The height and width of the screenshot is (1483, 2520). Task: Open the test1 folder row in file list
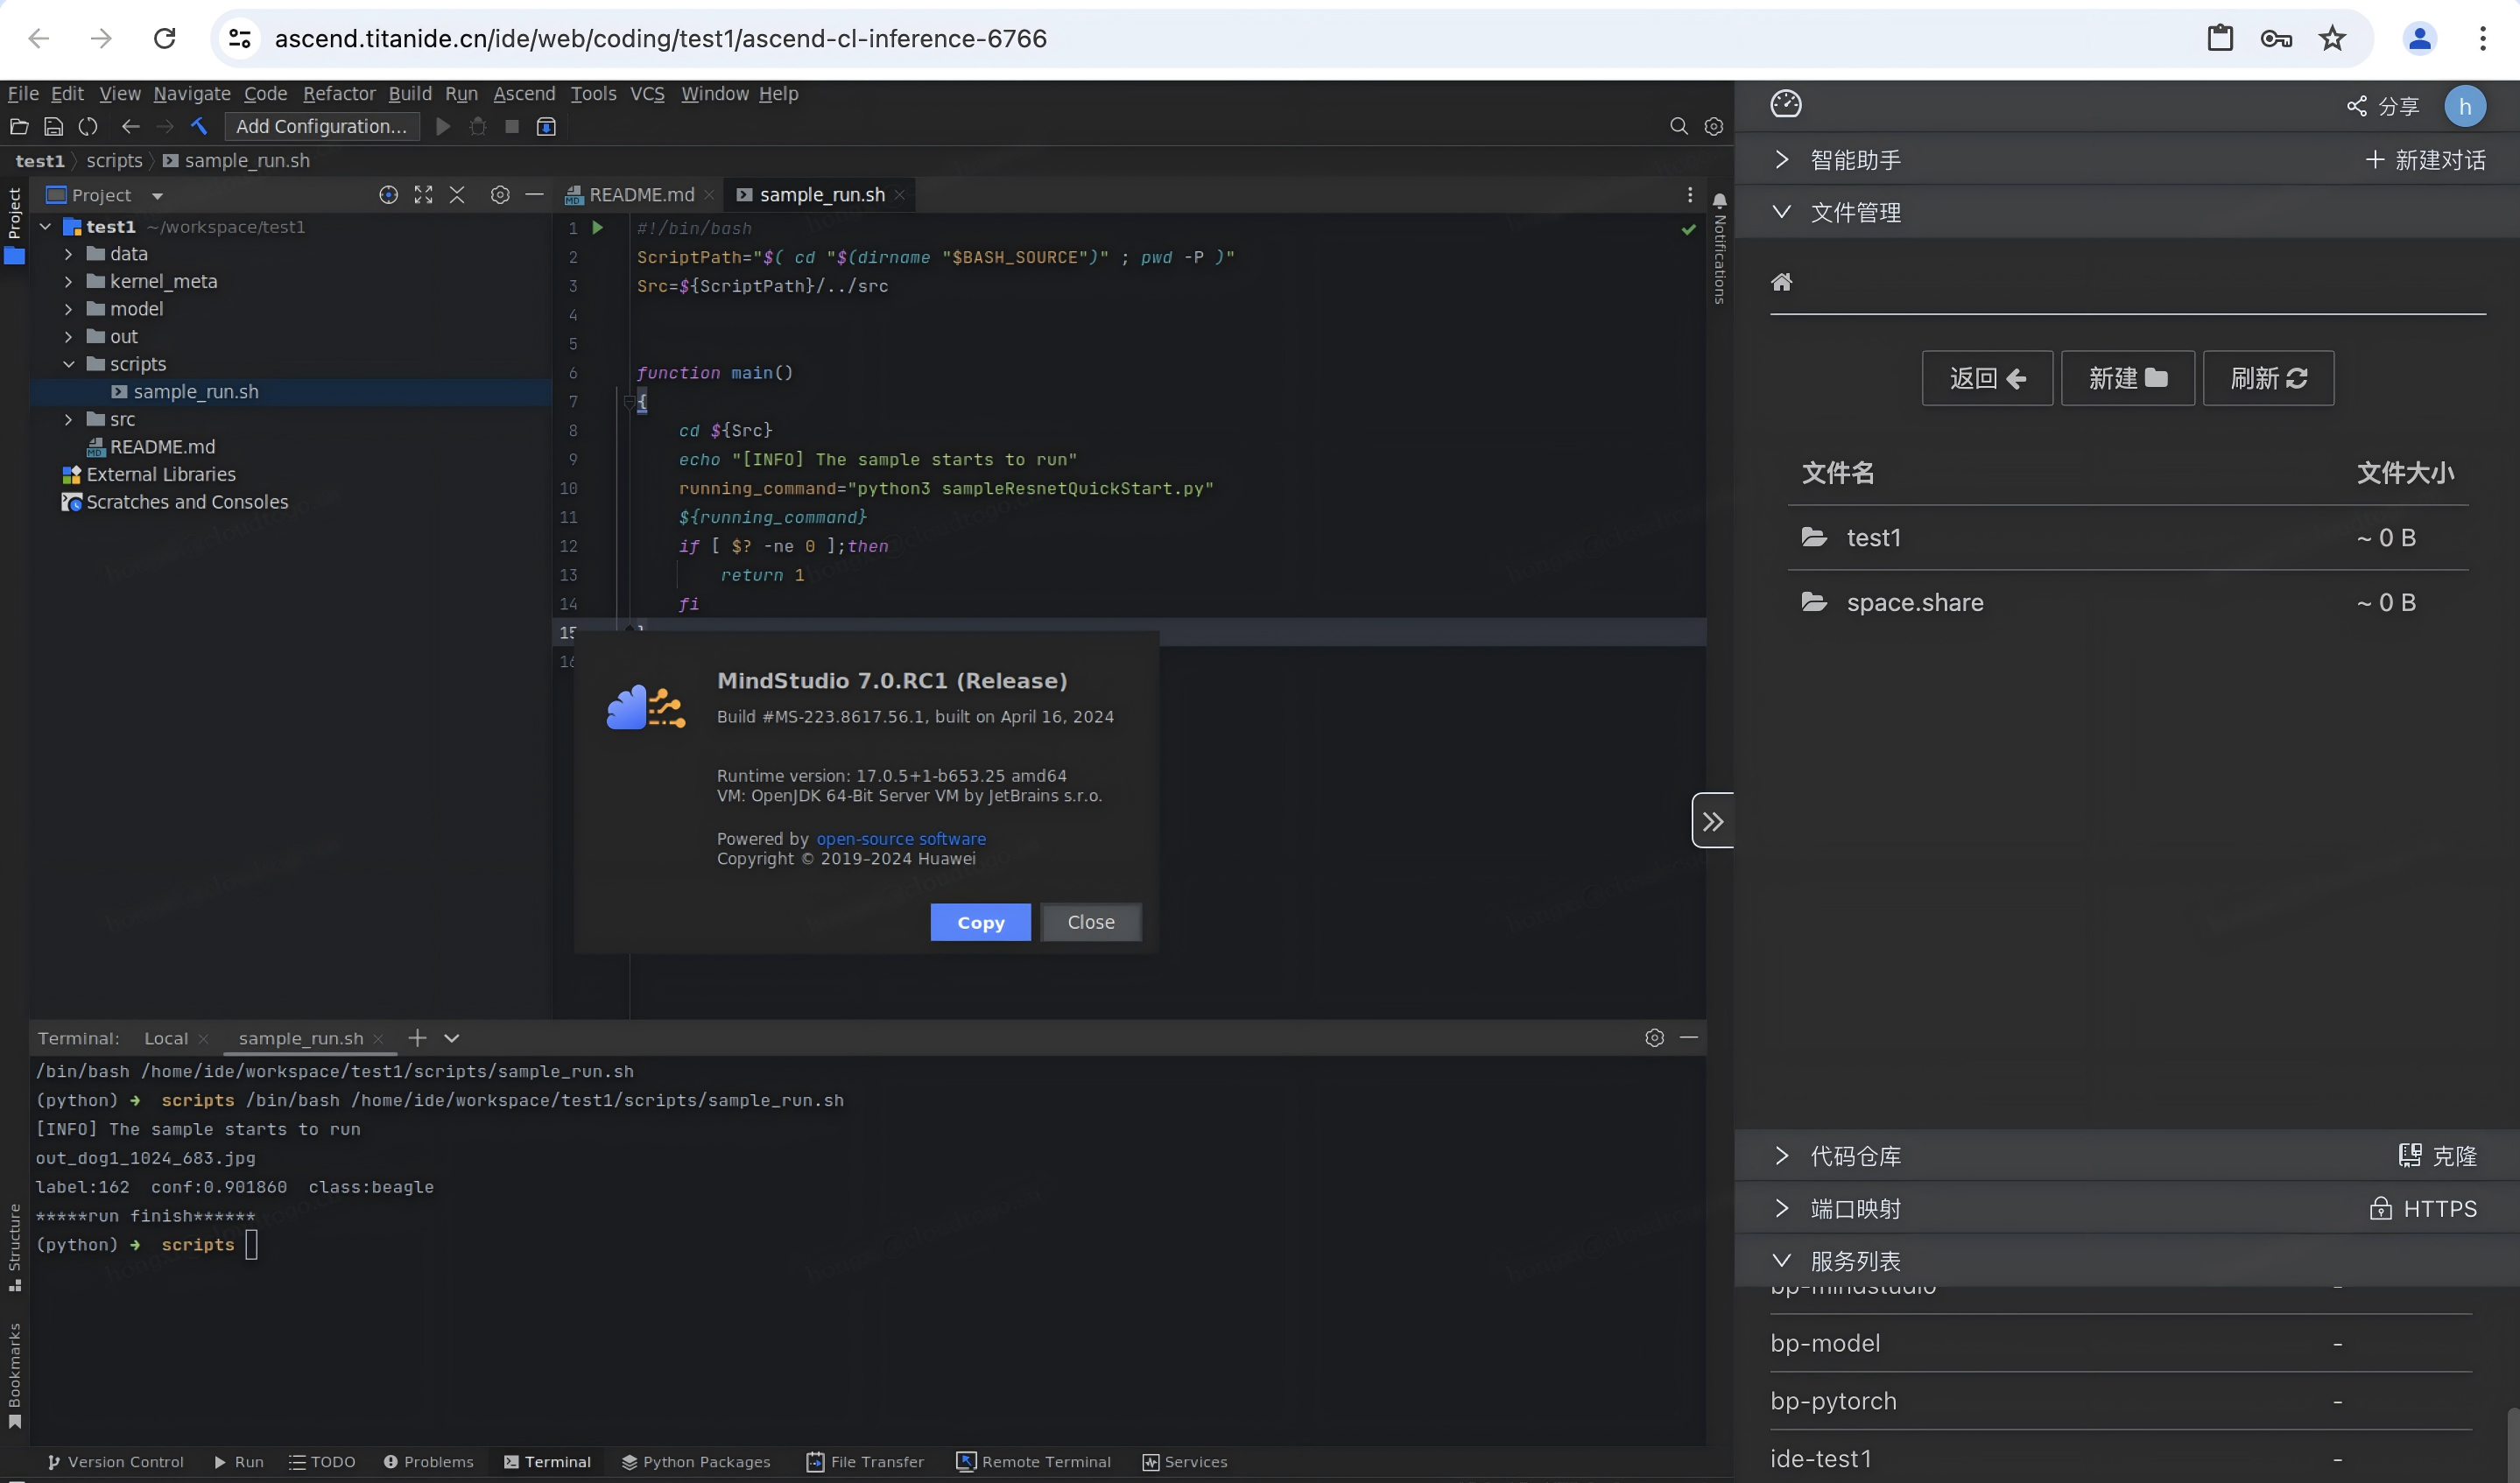click(x=1872, y=538)
